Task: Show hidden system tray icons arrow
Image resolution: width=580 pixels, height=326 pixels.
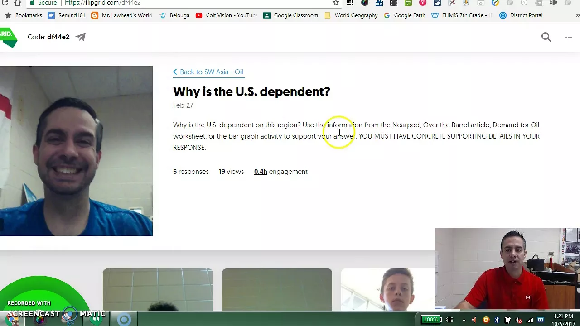Action: click(x=464, y=320)
